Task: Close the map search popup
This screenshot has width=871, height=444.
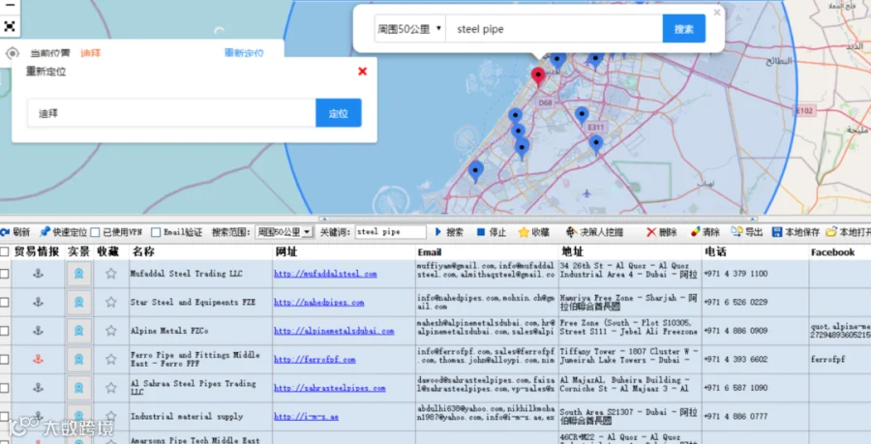Action: pyautogui.click(x=717, y=13)
